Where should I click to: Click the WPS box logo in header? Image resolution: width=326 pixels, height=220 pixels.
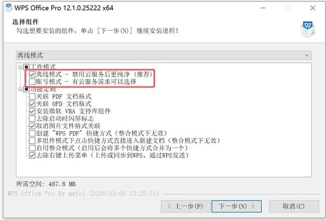[x=308, y=29]
